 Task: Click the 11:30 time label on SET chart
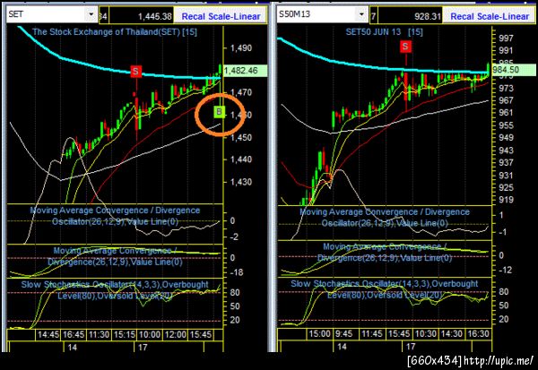point(100,335)
